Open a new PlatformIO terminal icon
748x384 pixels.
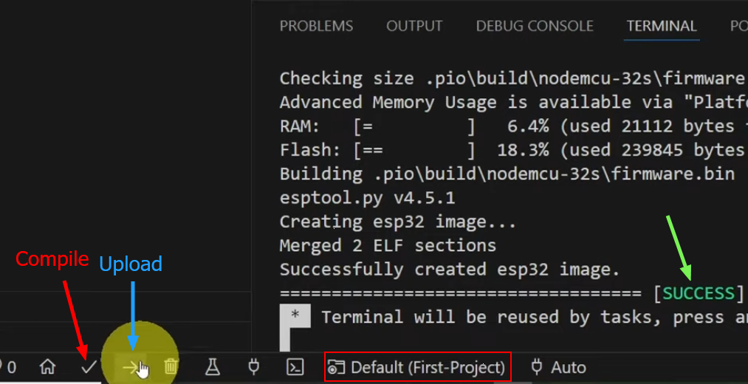[x=295, y=367]
